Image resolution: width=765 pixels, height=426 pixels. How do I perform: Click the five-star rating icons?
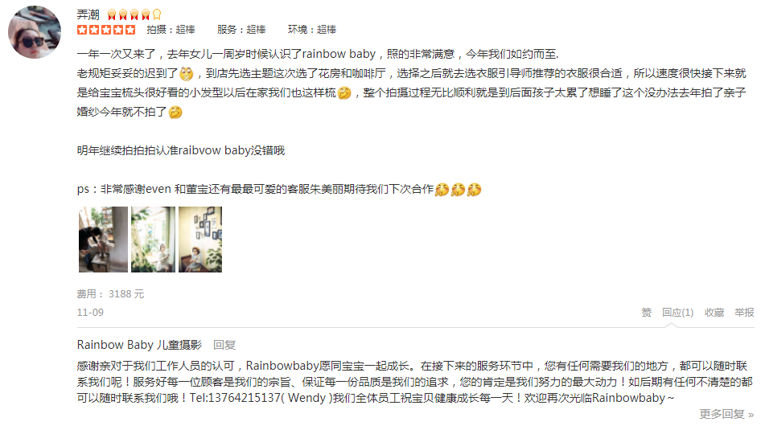(x=106, y=30)
